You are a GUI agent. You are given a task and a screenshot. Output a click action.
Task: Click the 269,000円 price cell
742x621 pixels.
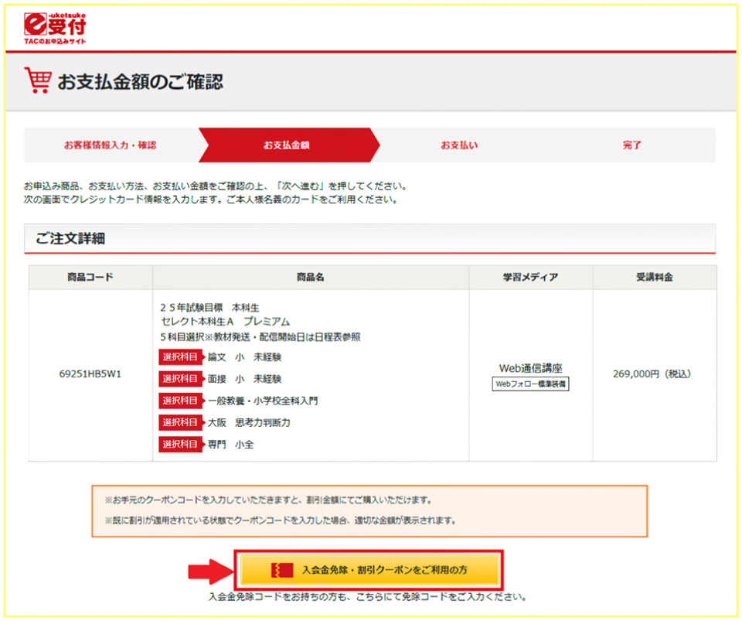click(652, 374)
